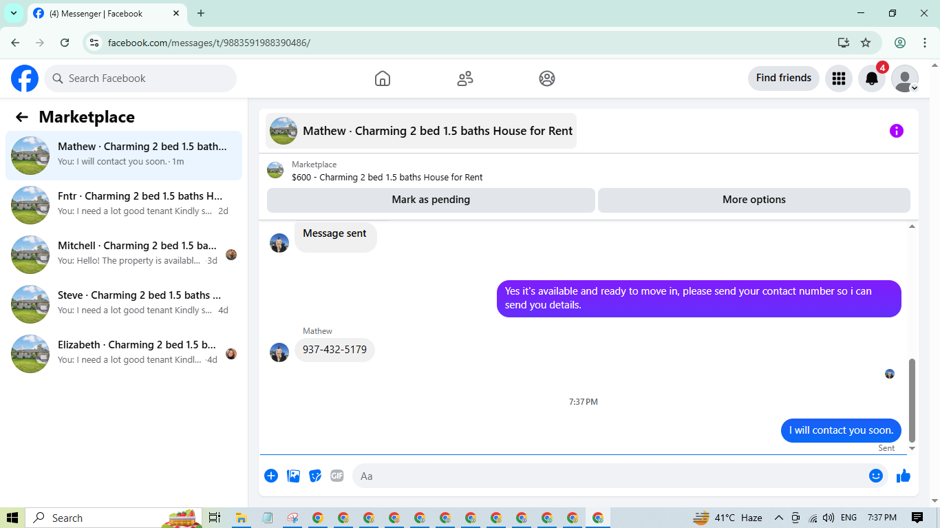
Task: Click the 937-432-5179 message bubble
Action: [x=334, y=350]
